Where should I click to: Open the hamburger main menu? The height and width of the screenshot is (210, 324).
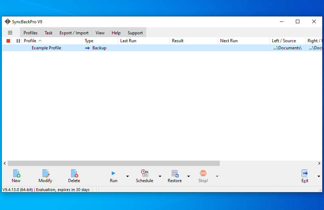(10, 33)
